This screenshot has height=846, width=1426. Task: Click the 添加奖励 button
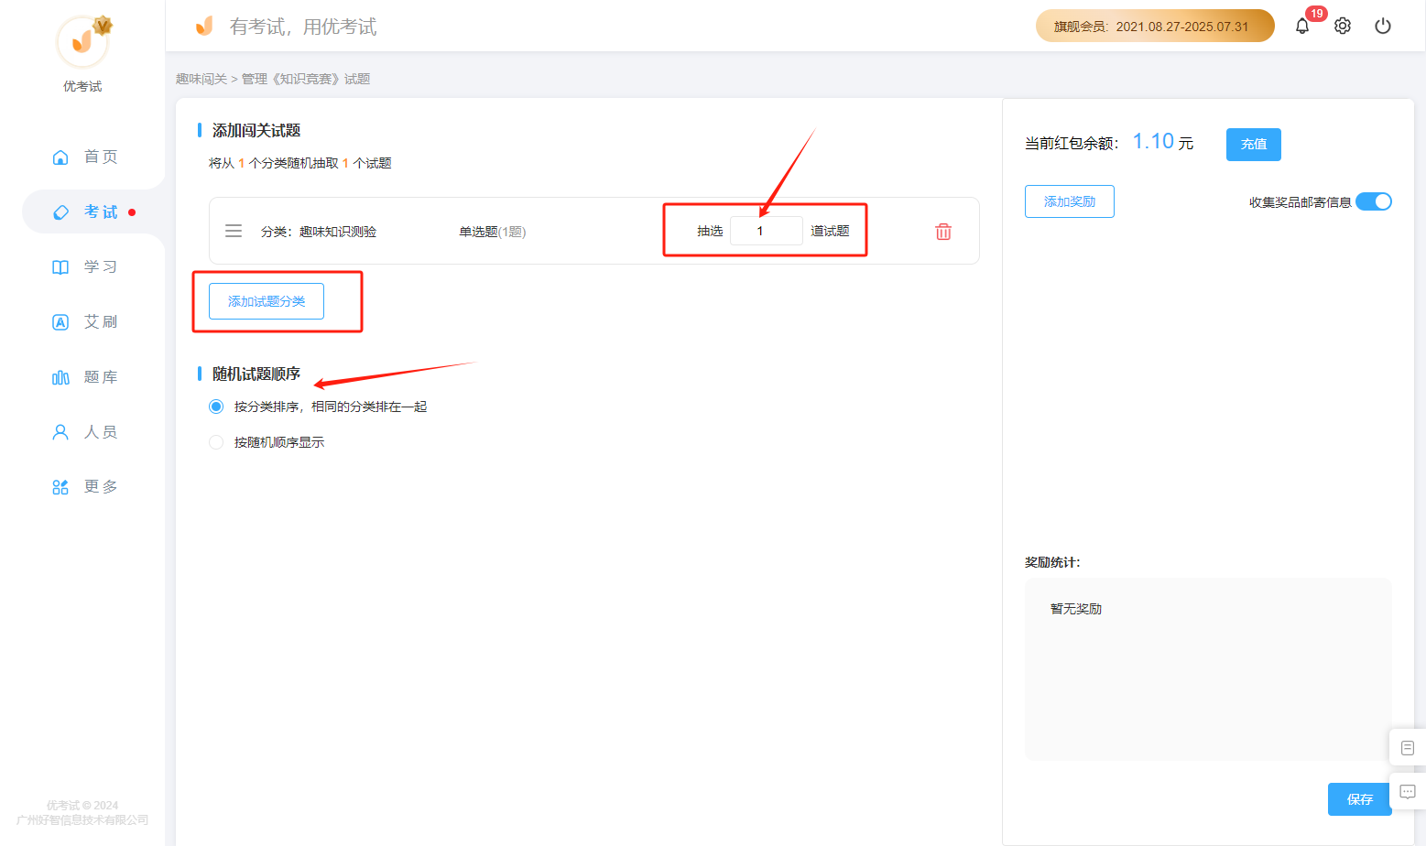1070,201
